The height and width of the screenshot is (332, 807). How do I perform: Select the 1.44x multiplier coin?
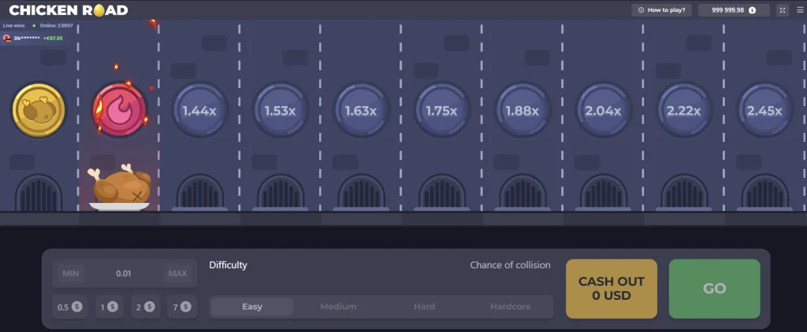(x=199, y=110)
